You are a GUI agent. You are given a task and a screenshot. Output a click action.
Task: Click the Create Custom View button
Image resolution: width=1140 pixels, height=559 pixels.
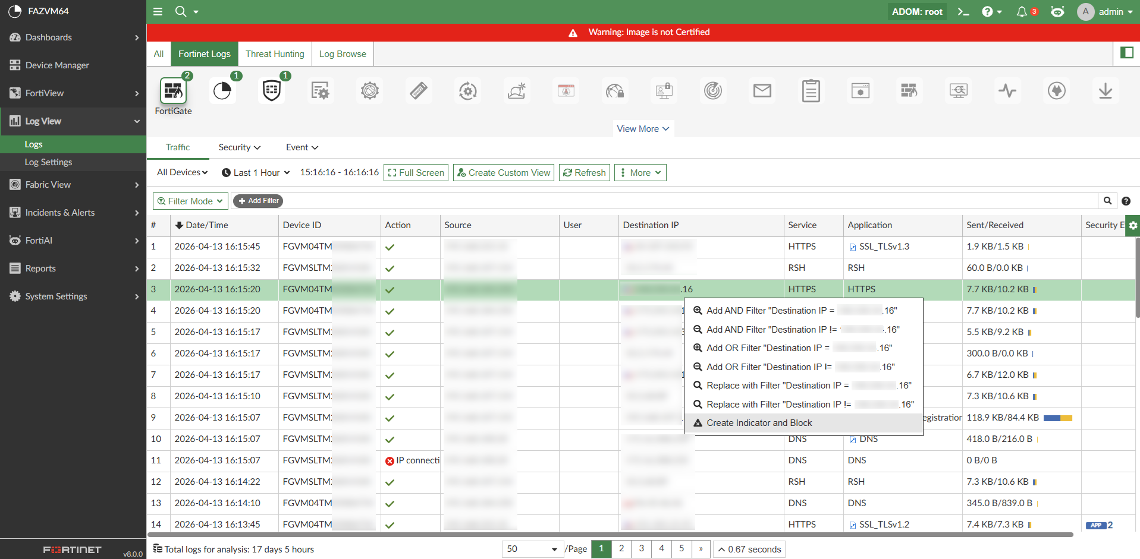503,172
